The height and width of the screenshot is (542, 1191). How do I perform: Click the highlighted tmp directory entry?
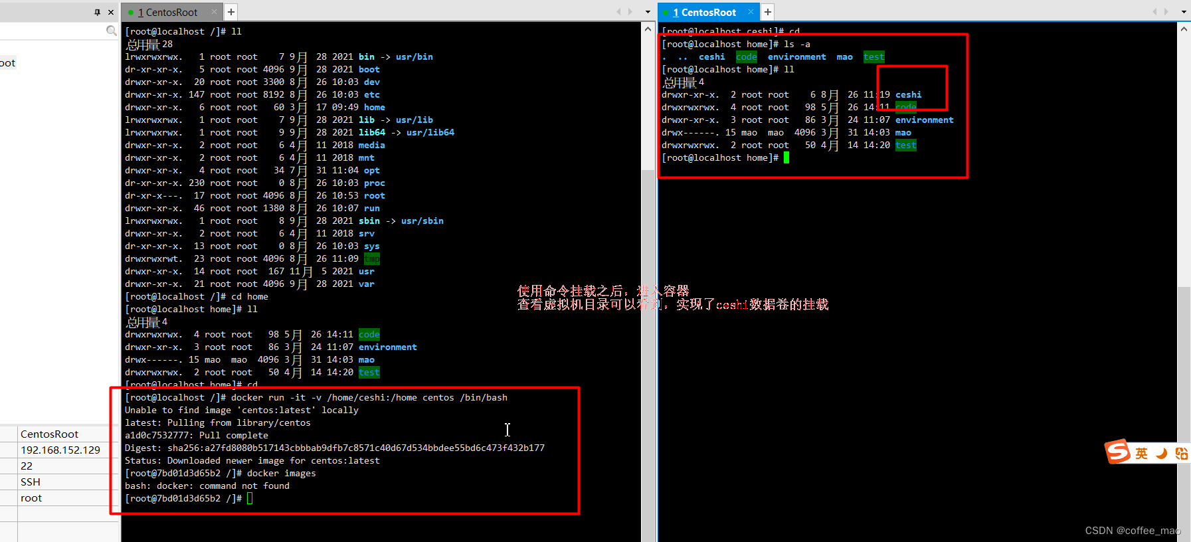[372, 258]
